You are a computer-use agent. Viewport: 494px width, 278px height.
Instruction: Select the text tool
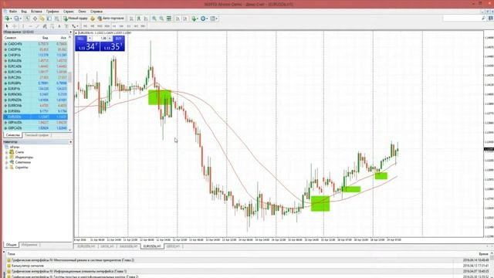(x=59, y=26)
